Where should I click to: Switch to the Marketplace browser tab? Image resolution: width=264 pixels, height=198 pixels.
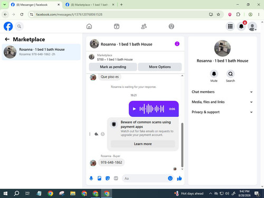click(89, 5)
